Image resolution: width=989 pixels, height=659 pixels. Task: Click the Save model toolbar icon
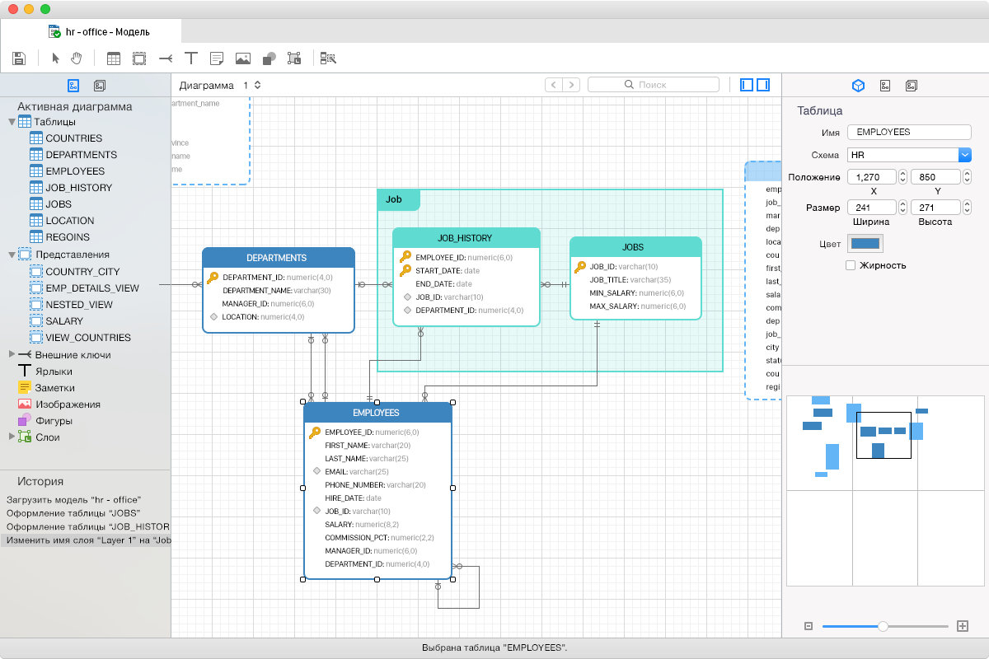click(20, 58)
